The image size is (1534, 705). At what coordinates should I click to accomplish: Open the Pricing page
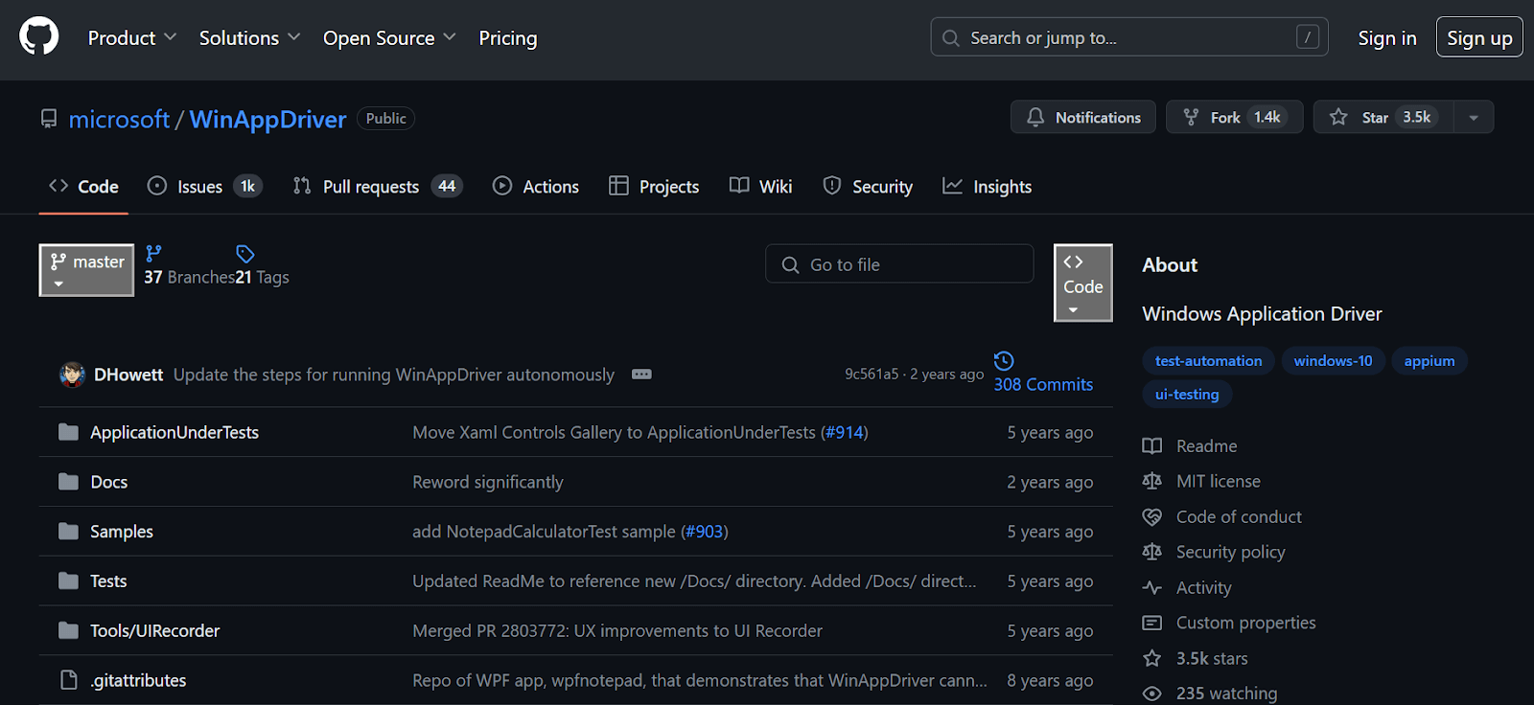[508, 38]
